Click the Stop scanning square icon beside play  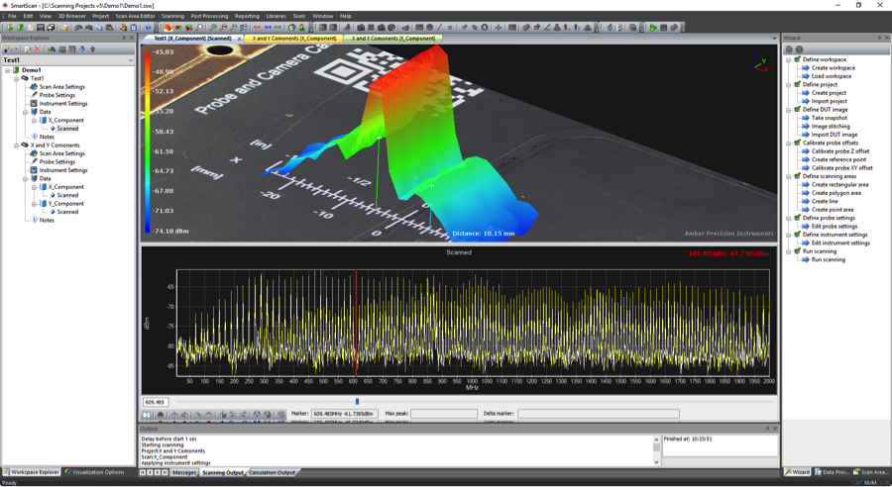(x=664, y=28)
